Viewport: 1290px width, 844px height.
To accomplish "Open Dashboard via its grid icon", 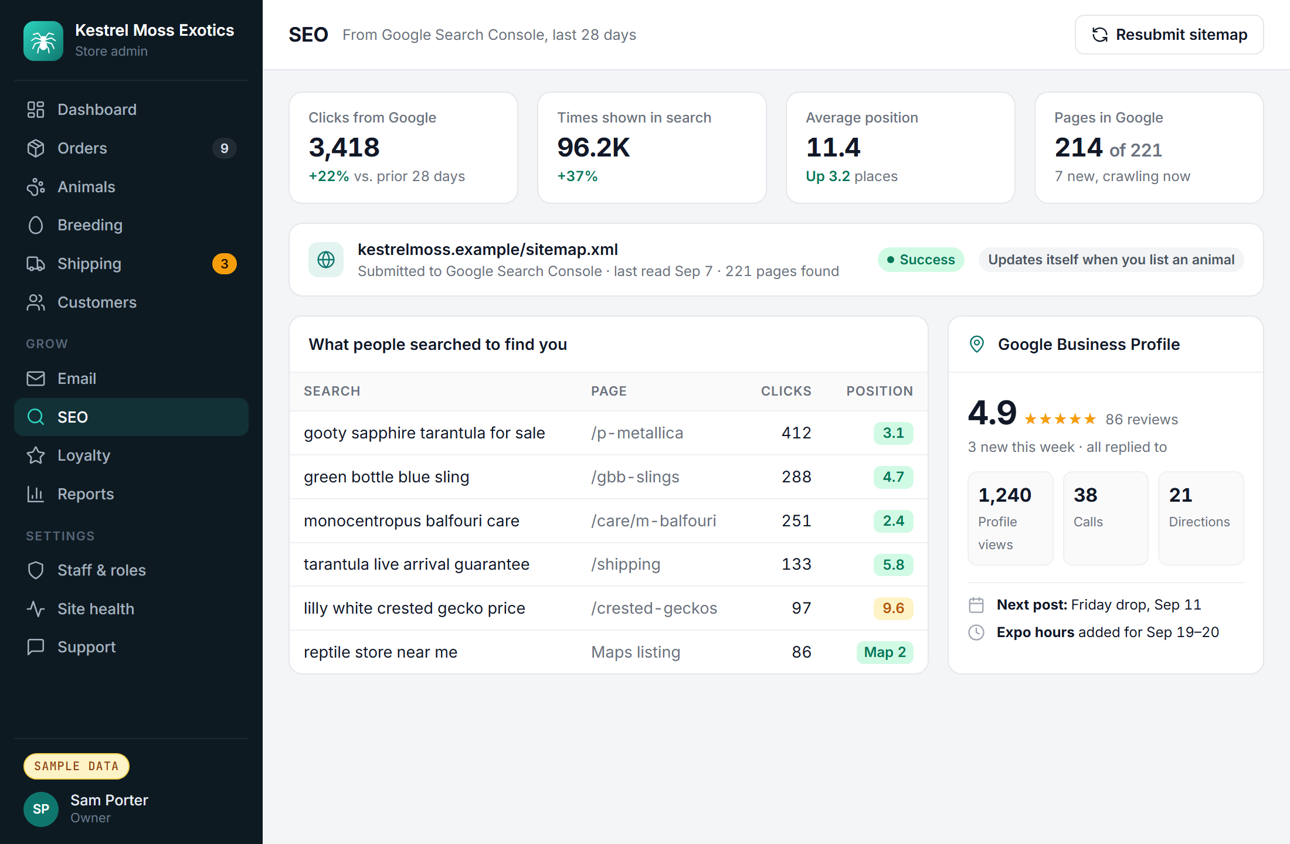I will click(36, 110).
